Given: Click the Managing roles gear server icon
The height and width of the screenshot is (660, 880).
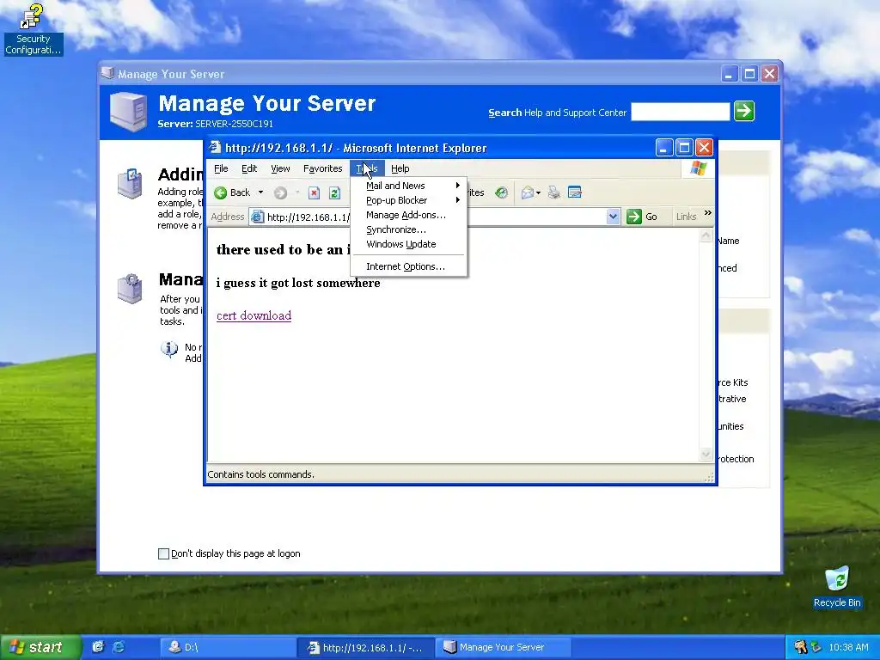Looking at the screenshot, I should [130, 289].
